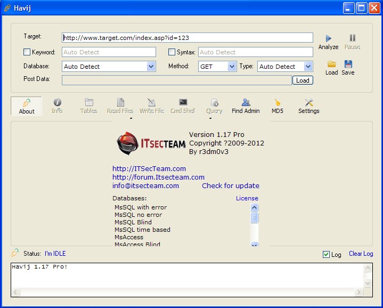Click log horizontal scrollbar left arrow
The height and width of the screenshot is (308, 383).
(x=15, y=292)
